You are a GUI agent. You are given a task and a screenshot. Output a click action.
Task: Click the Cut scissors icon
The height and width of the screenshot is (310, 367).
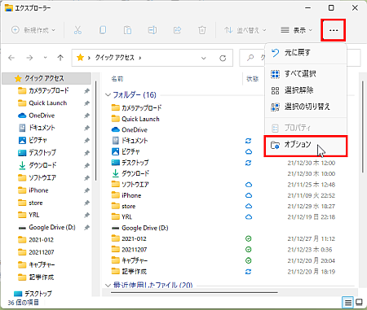point(77,30)
